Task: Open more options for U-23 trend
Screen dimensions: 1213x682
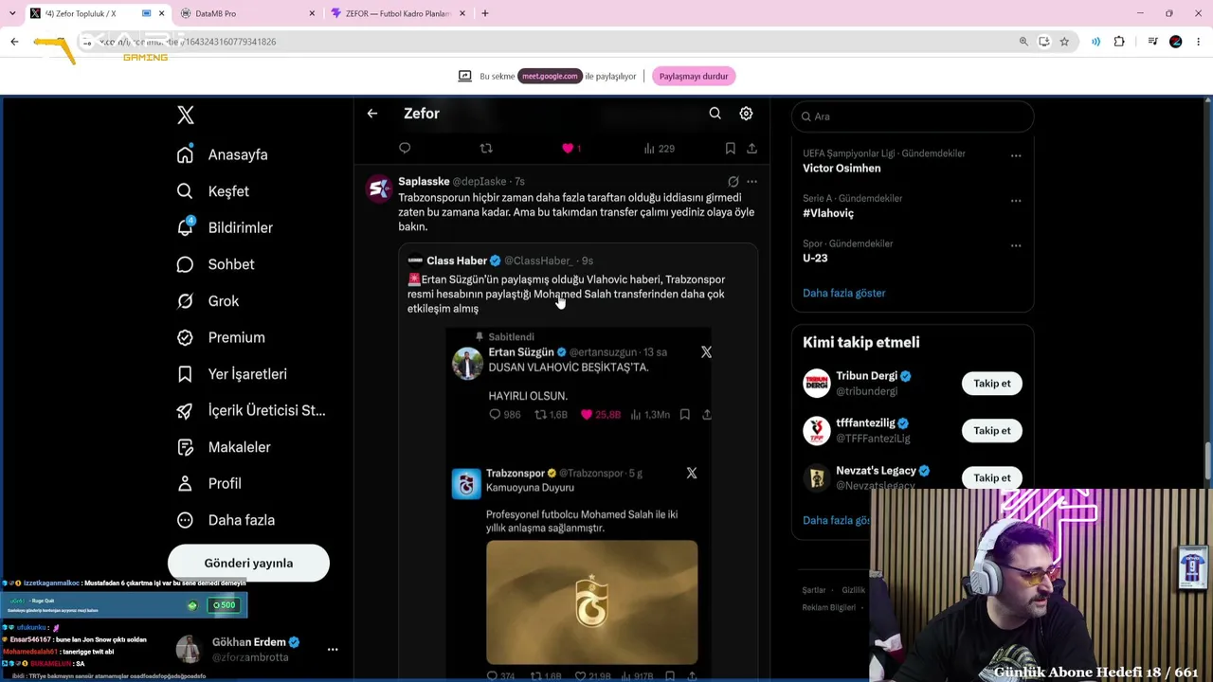Action: pos(1016,246)
